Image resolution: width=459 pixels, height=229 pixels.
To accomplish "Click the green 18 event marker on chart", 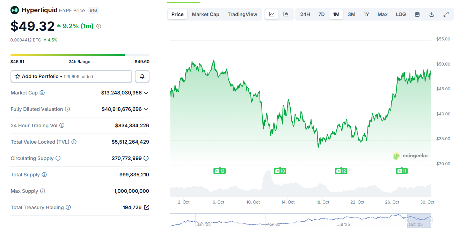I will tap(280, 171).
